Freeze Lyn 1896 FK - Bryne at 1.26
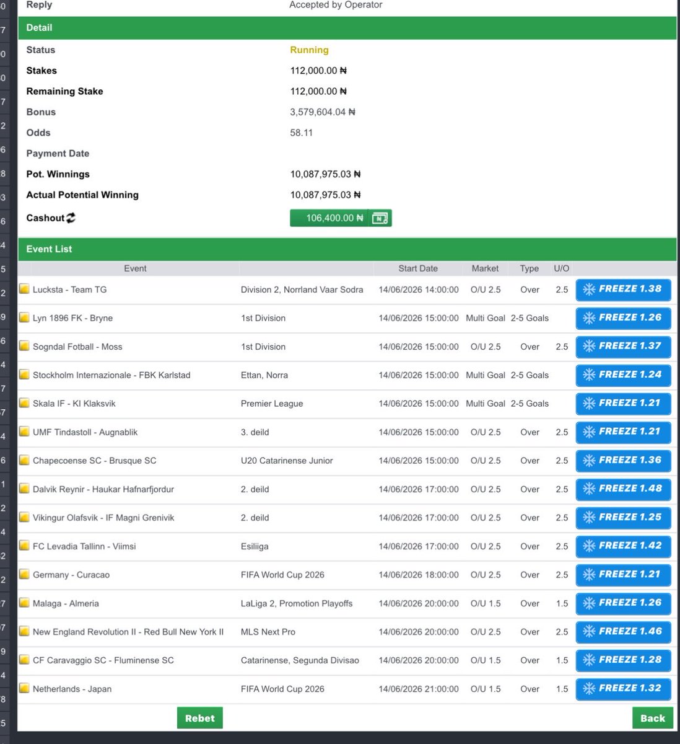 623,318
